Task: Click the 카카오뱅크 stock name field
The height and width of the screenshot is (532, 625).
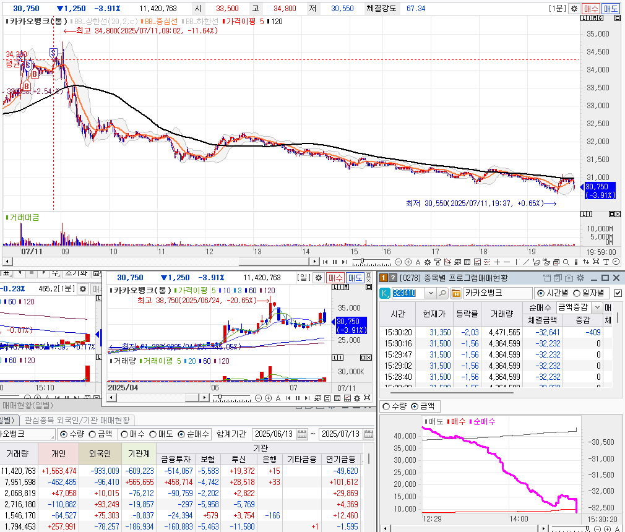Action: tap(497, 293)
